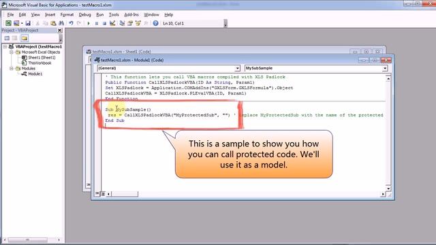Image resolution: width=436 pixels, height=245 pixels.
Task: Click Insert UserForm toolbar icon
Action: (x=16, y=23)
